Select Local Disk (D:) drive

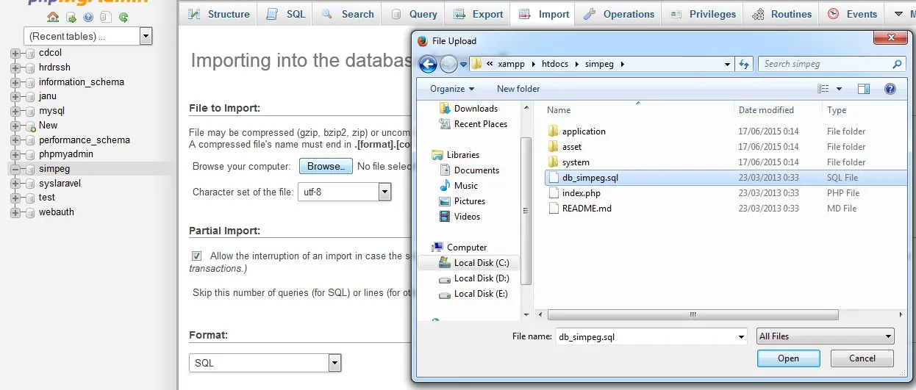click(481, 278)
